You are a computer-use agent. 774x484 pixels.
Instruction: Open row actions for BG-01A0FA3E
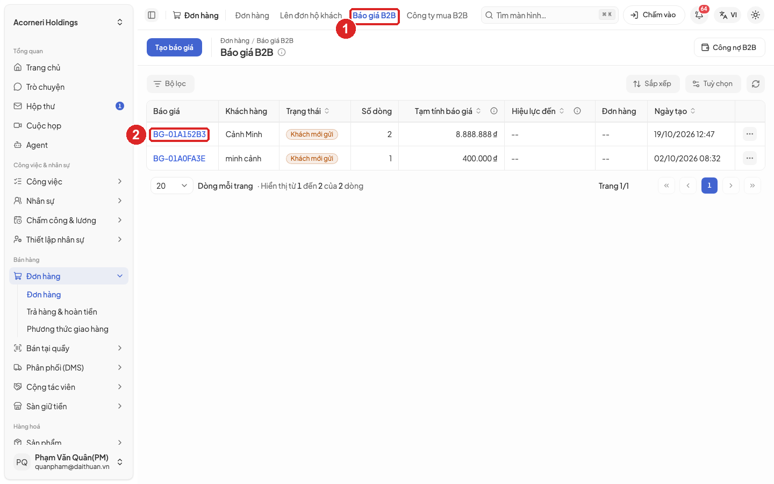click(750, 158)
